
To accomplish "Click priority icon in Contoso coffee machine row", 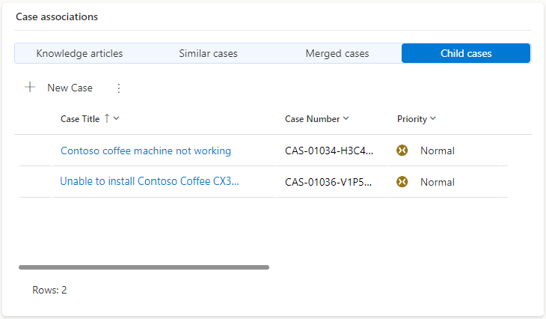I will pos(402,151).
